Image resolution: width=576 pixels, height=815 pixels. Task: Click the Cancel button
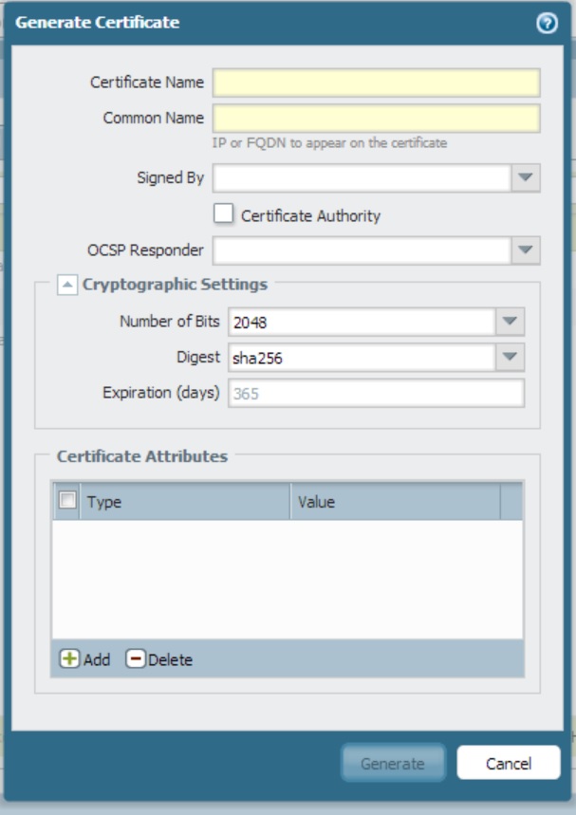pyautogui.click(x=509, y=763)
